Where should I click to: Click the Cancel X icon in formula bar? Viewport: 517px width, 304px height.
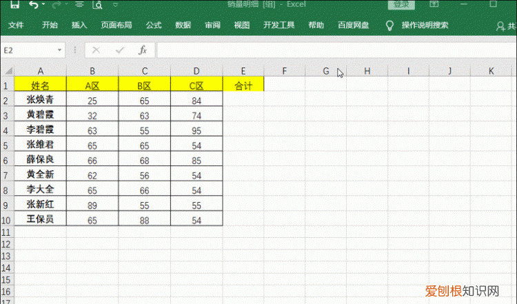[96, 50]
